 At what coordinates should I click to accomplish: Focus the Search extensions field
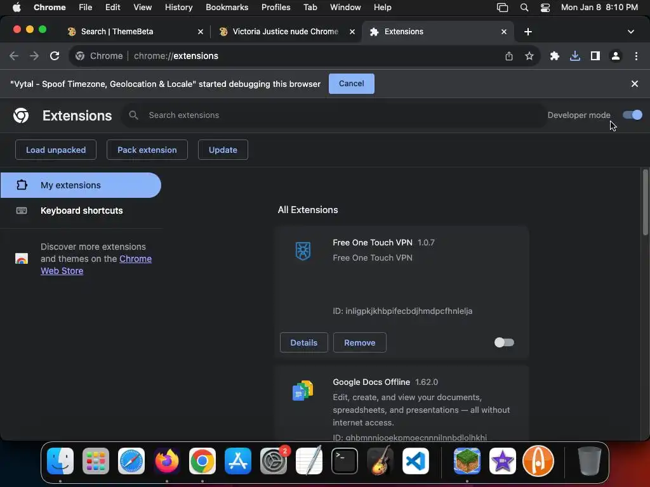pos(334,115)
